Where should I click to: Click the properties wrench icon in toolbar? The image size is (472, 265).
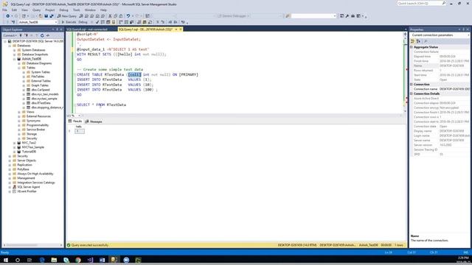click(347, 16)
